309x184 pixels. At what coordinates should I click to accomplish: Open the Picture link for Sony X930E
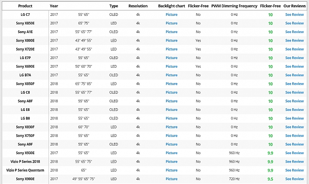(x=171, y=153)
